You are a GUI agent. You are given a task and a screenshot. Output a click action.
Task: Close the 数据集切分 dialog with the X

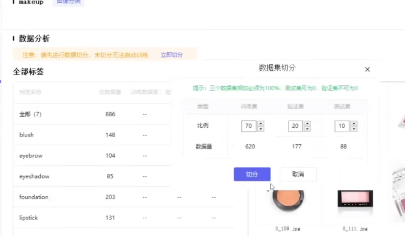tap(367, 69)
